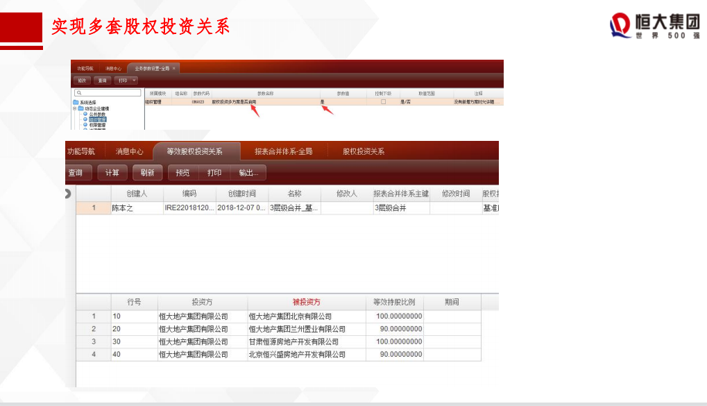Click the 参数名称 column header
The image size is (707, 406).
(x=266, y=94)
